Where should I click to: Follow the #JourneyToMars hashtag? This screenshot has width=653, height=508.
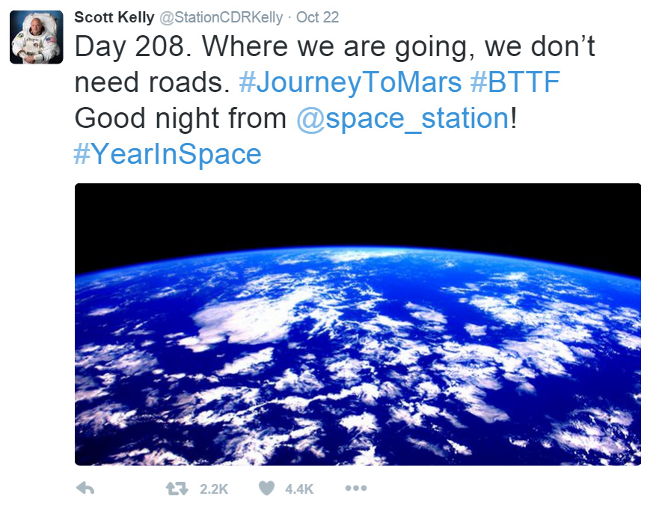pos(350,82)
